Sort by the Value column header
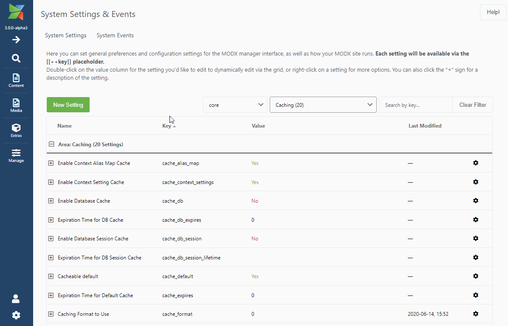Image resolution: width=508 pixels, height=326 pixels. (258, 126)
